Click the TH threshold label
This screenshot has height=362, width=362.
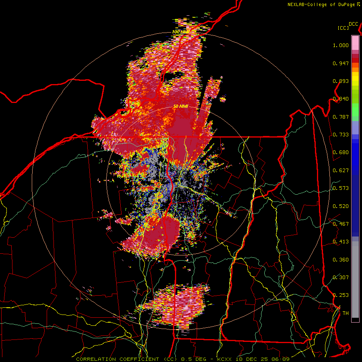click(x=346, y=313)
